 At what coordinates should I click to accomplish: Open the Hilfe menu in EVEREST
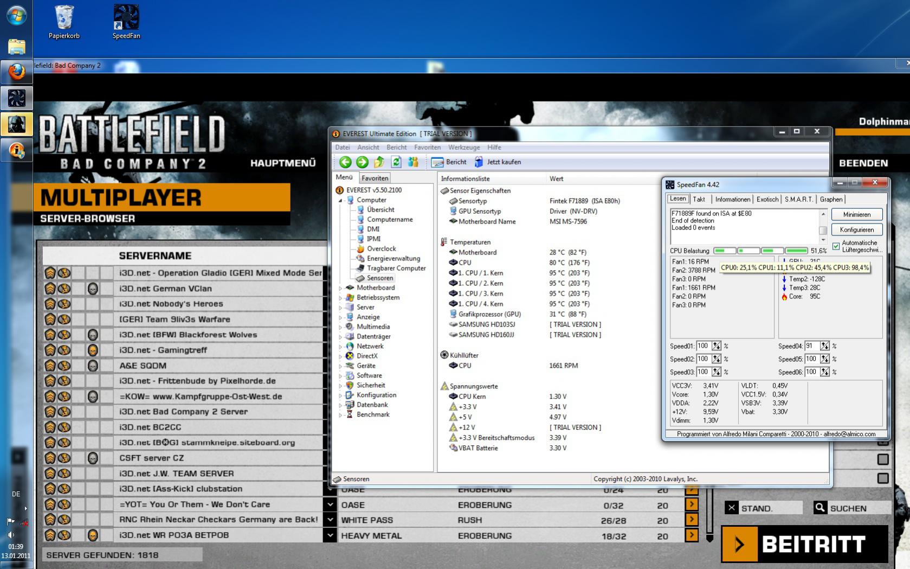click(x=494, y=148)
